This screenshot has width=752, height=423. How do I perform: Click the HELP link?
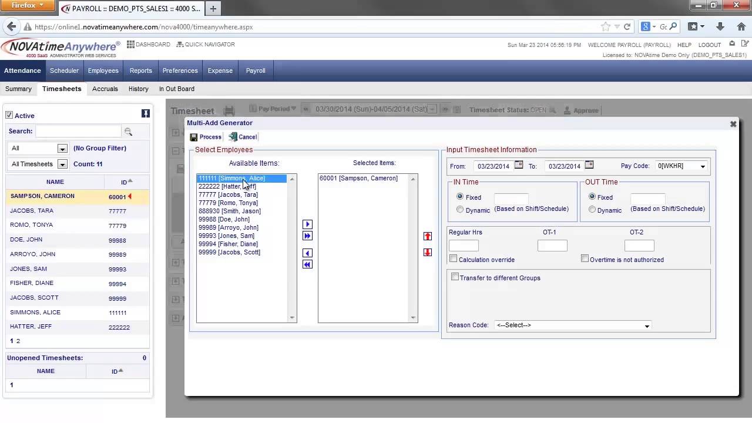click(684, 45)
